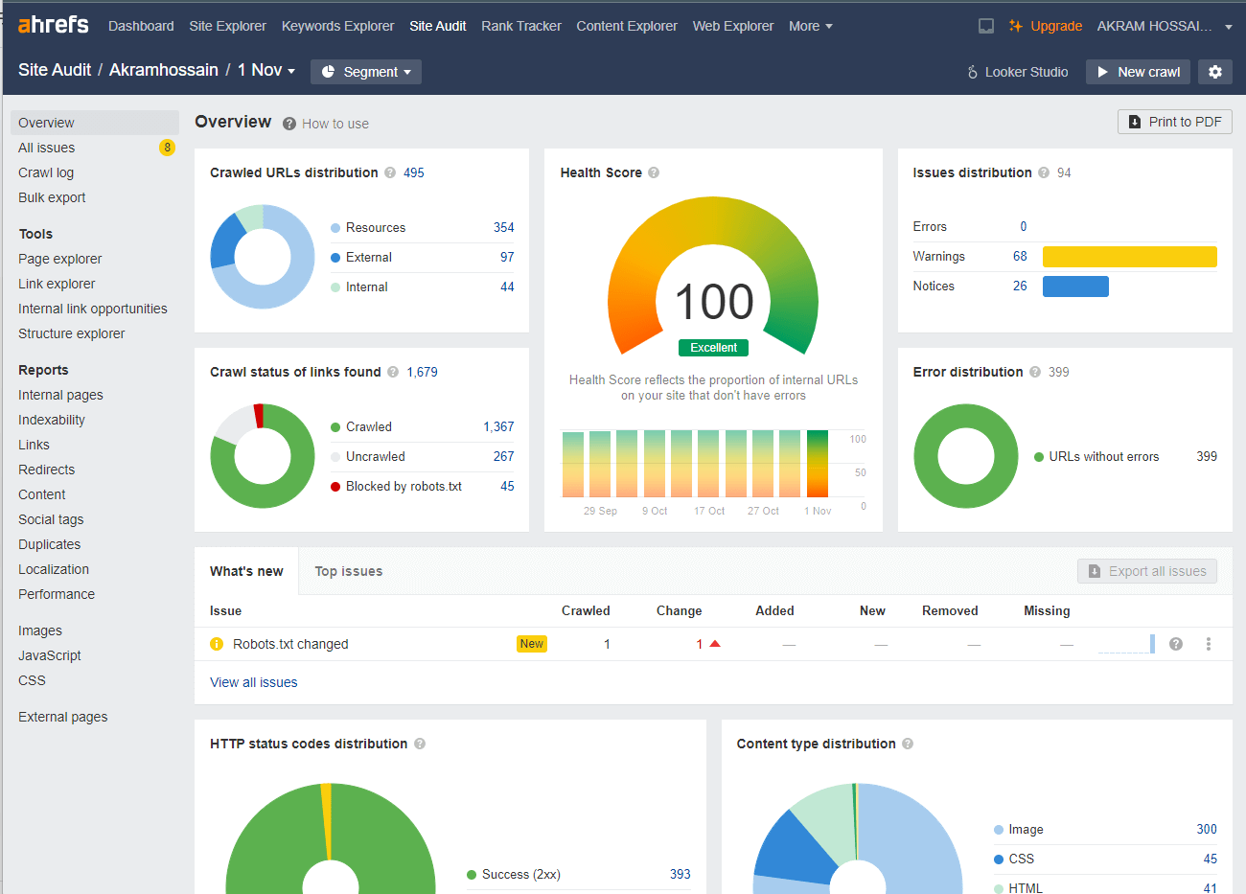Select Site Audit in top navigation

pos(438,26)
